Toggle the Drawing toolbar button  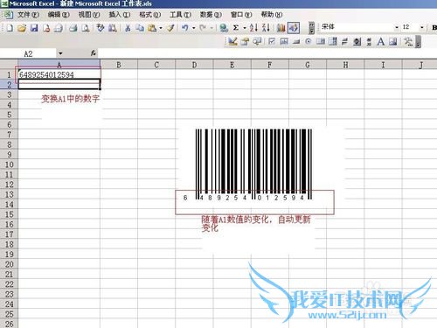click(x=294, y=28)
